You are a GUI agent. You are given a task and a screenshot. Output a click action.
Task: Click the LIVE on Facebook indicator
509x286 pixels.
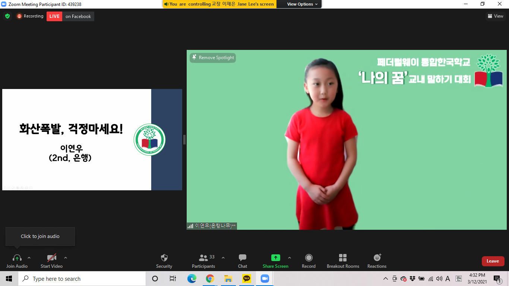pos(70,16)
